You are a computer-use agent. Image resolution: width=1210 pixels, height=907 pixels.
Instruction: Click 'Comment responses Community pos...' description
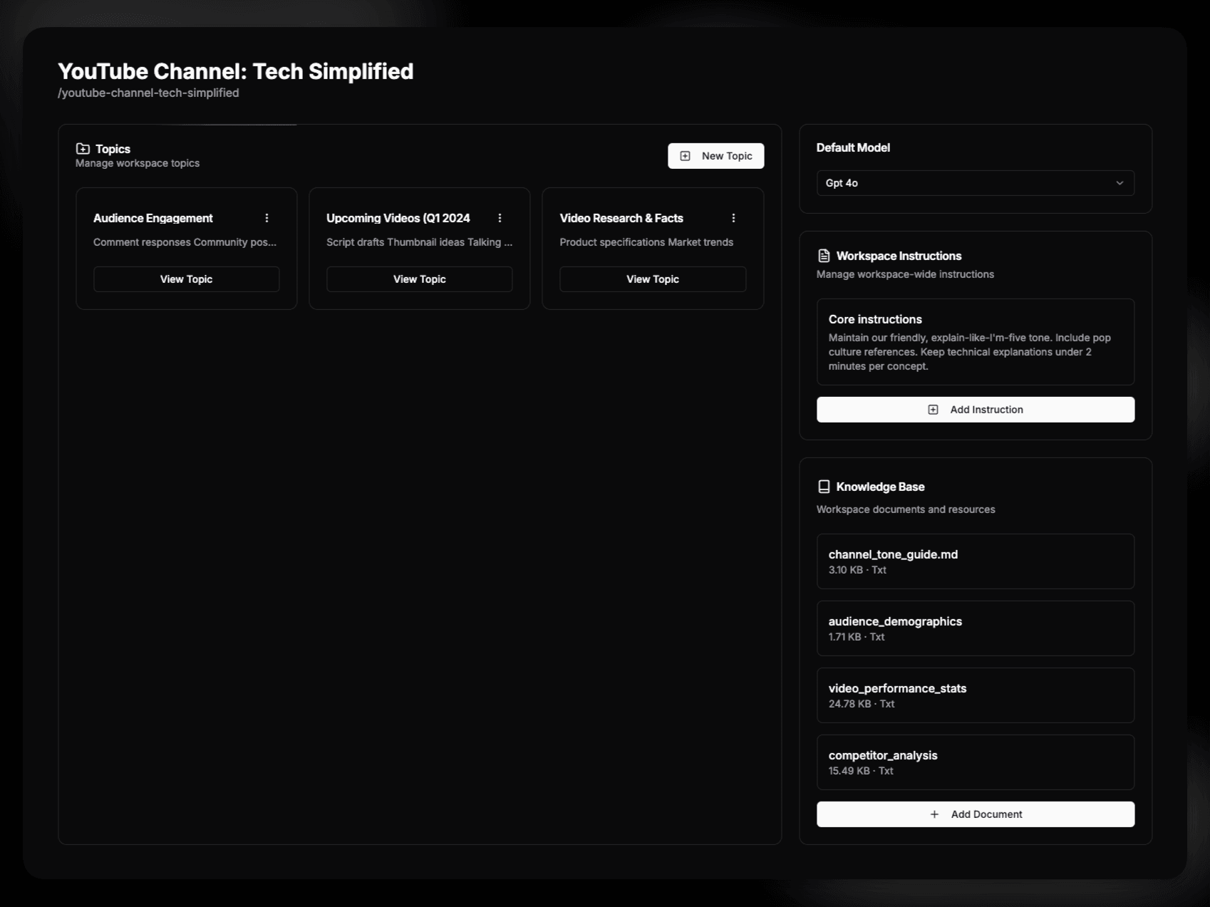click(185, 242)
